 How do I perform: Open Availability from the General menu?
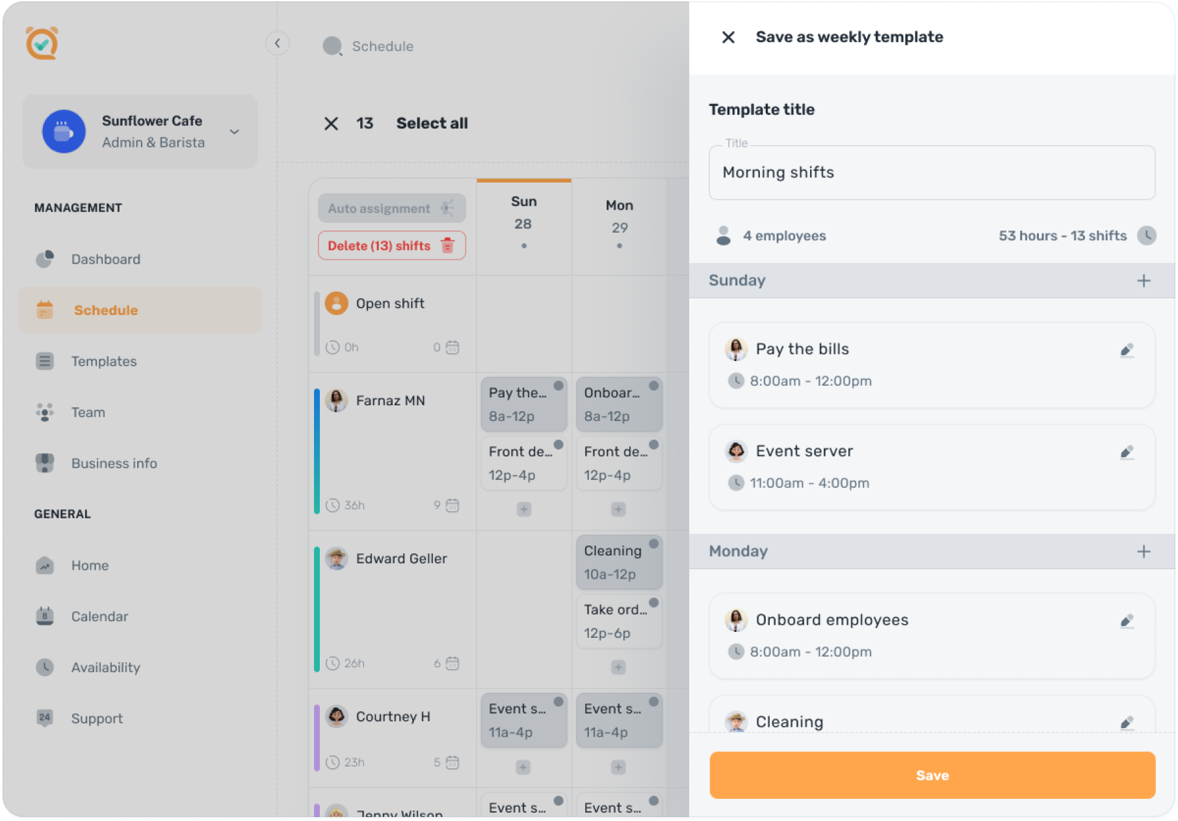pos(105,668)
